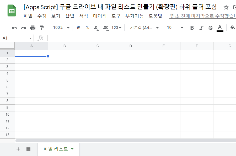Expand the font family dropdown
Screen dimensions: 236x156
[144, 28]
